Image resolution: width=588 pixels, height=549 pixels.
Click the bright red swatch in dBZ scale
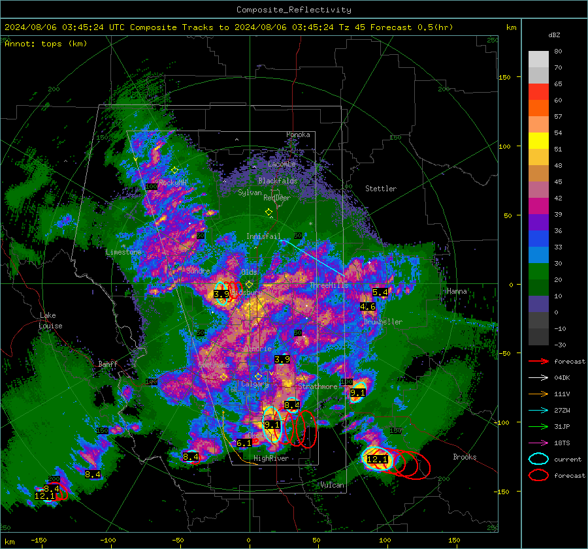[538, 92]
